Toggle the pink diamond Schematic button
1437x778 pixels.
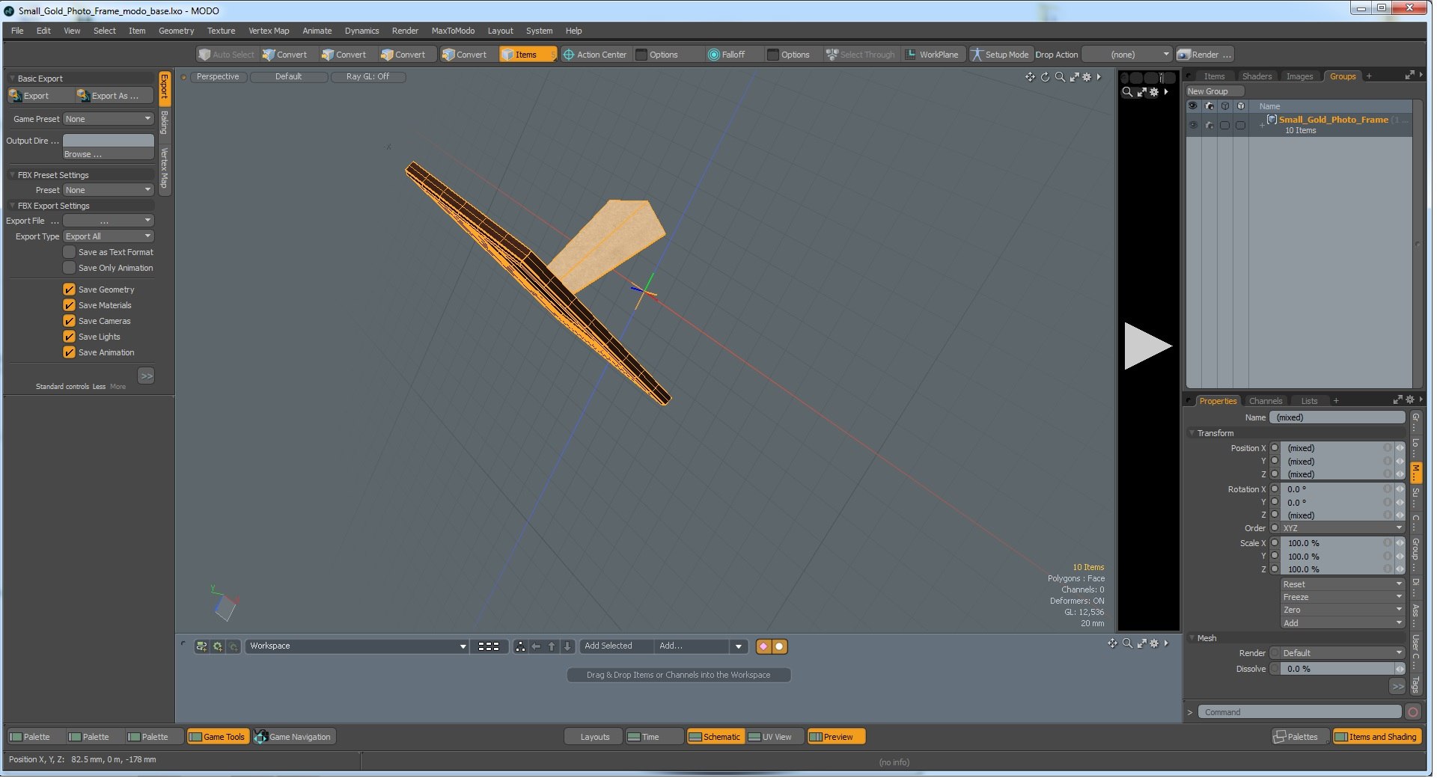pyautogui.click(x=763, y=646)
